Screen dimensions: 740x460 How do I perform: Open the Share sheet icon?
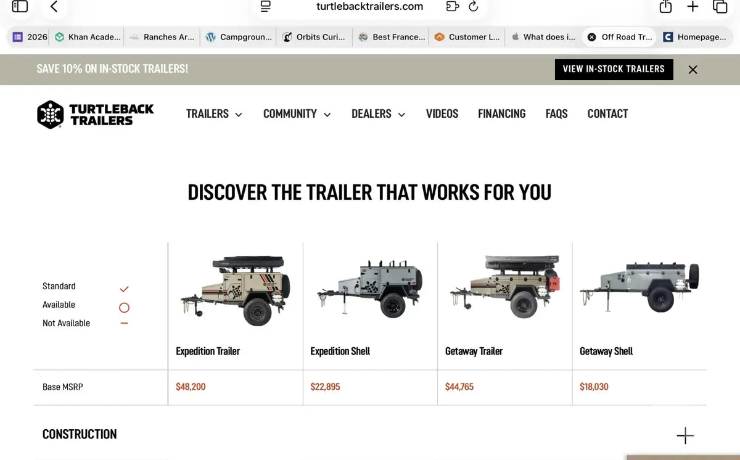coord(665,6)
